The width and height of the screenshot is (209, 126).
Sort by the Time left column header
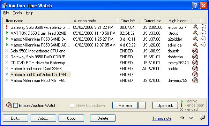pos(128,21)
